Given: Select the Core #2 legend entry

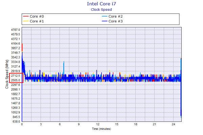Looking at the screenshot, I should (x=112, y=17).
